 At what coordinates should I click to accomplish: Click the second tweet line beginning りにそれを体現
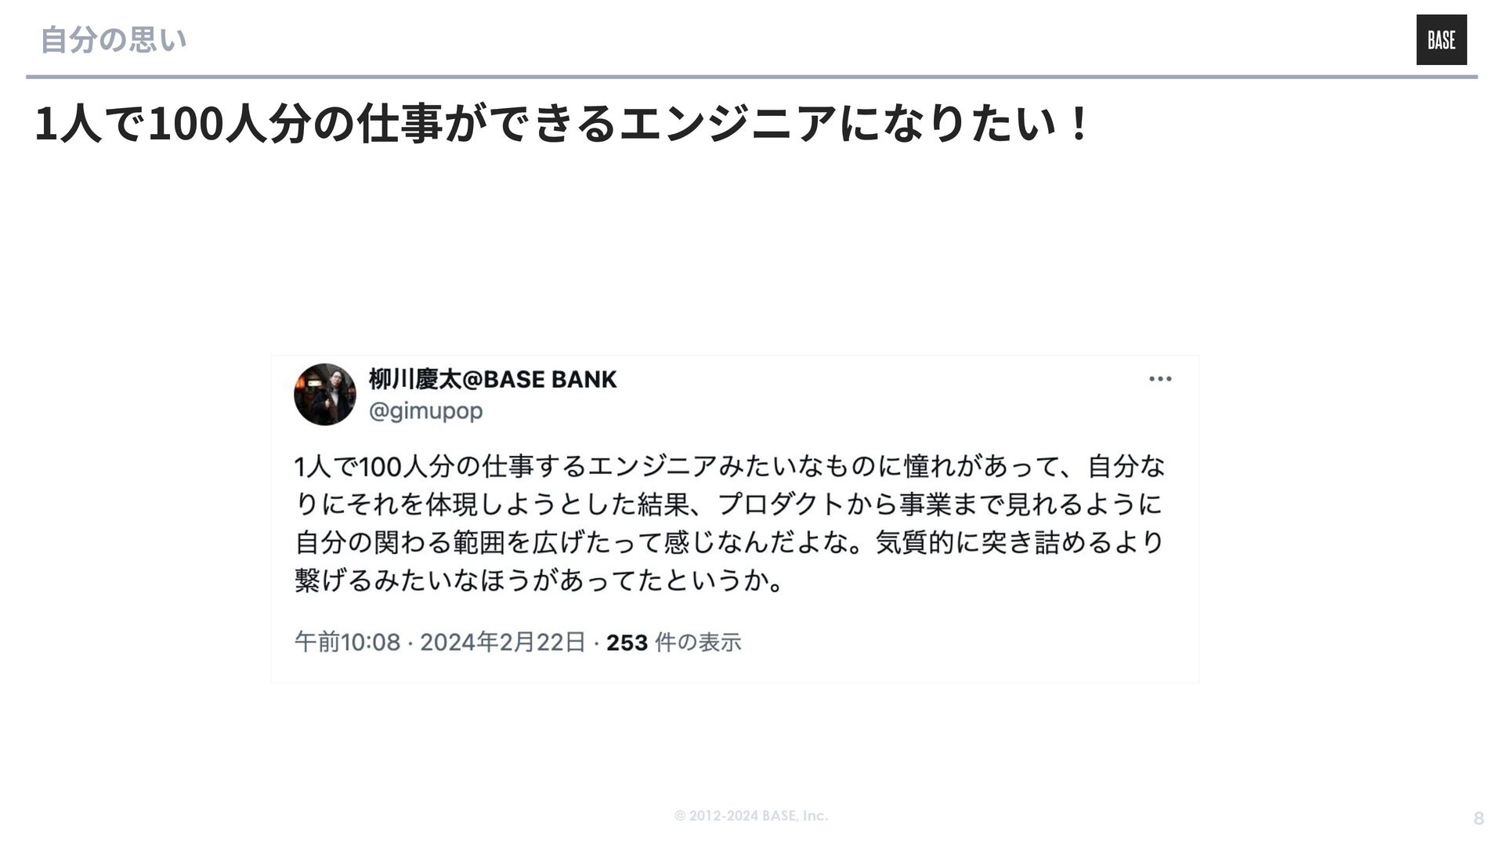coord(728,504)
